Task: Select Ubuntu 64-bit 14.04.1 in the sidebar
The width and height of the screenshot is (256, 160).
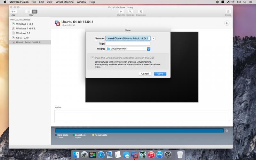Action: pyautogui.click(x=30, y=42)
